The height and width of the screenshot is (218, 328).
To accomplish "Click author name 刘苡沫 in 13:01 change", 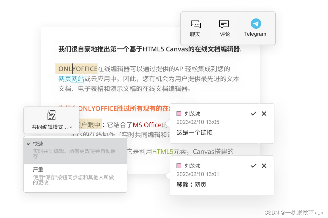I will tap(192, 166).
